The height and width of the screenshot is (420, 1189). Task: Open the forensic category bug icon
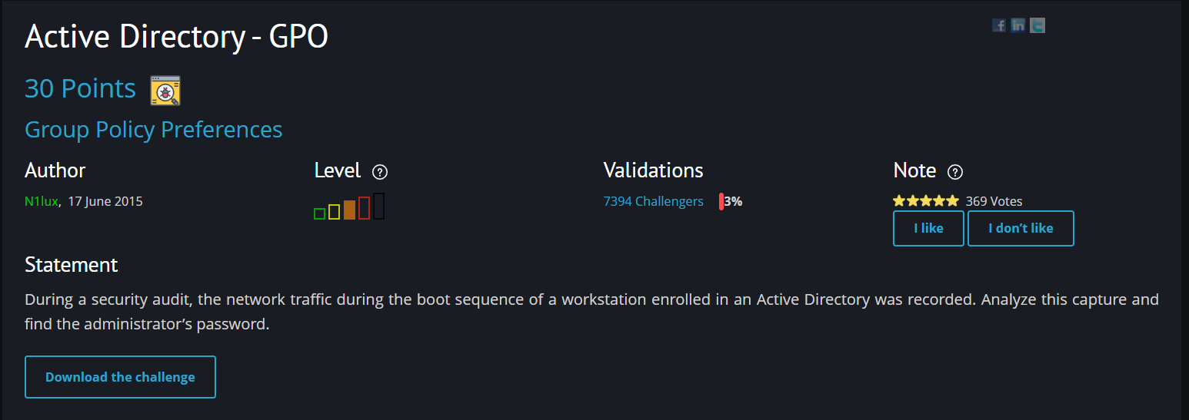[x=165, y=90]
